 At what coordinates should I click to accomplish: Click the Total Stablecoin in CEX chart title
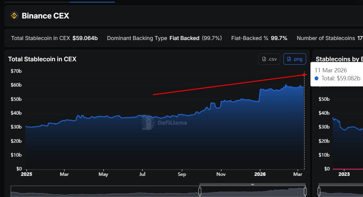coord(42,59)
